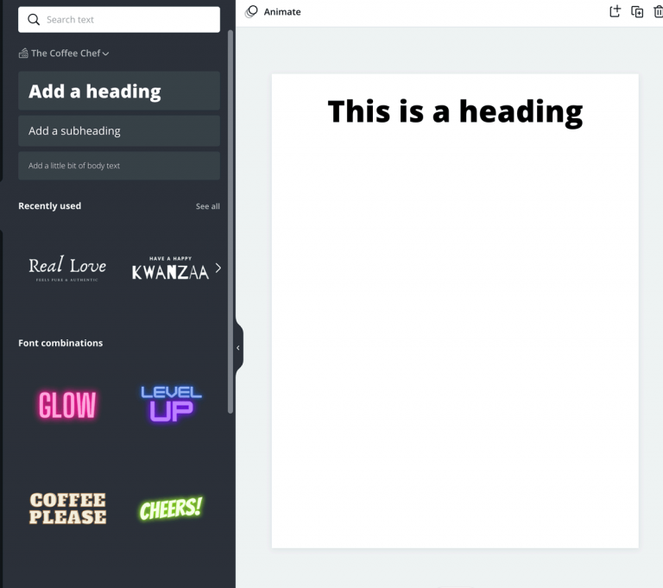Open See all recently used link
This screenshot has height=588, width=663.
point(207,206)
